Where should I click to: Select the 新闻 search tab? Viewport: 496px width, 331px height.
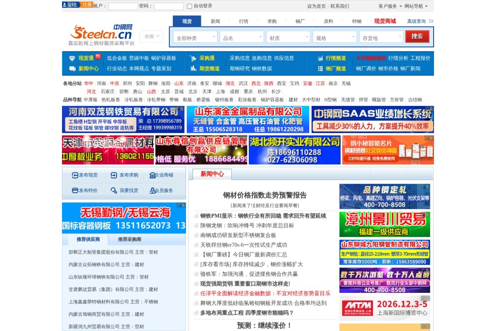tap(215, 22)
